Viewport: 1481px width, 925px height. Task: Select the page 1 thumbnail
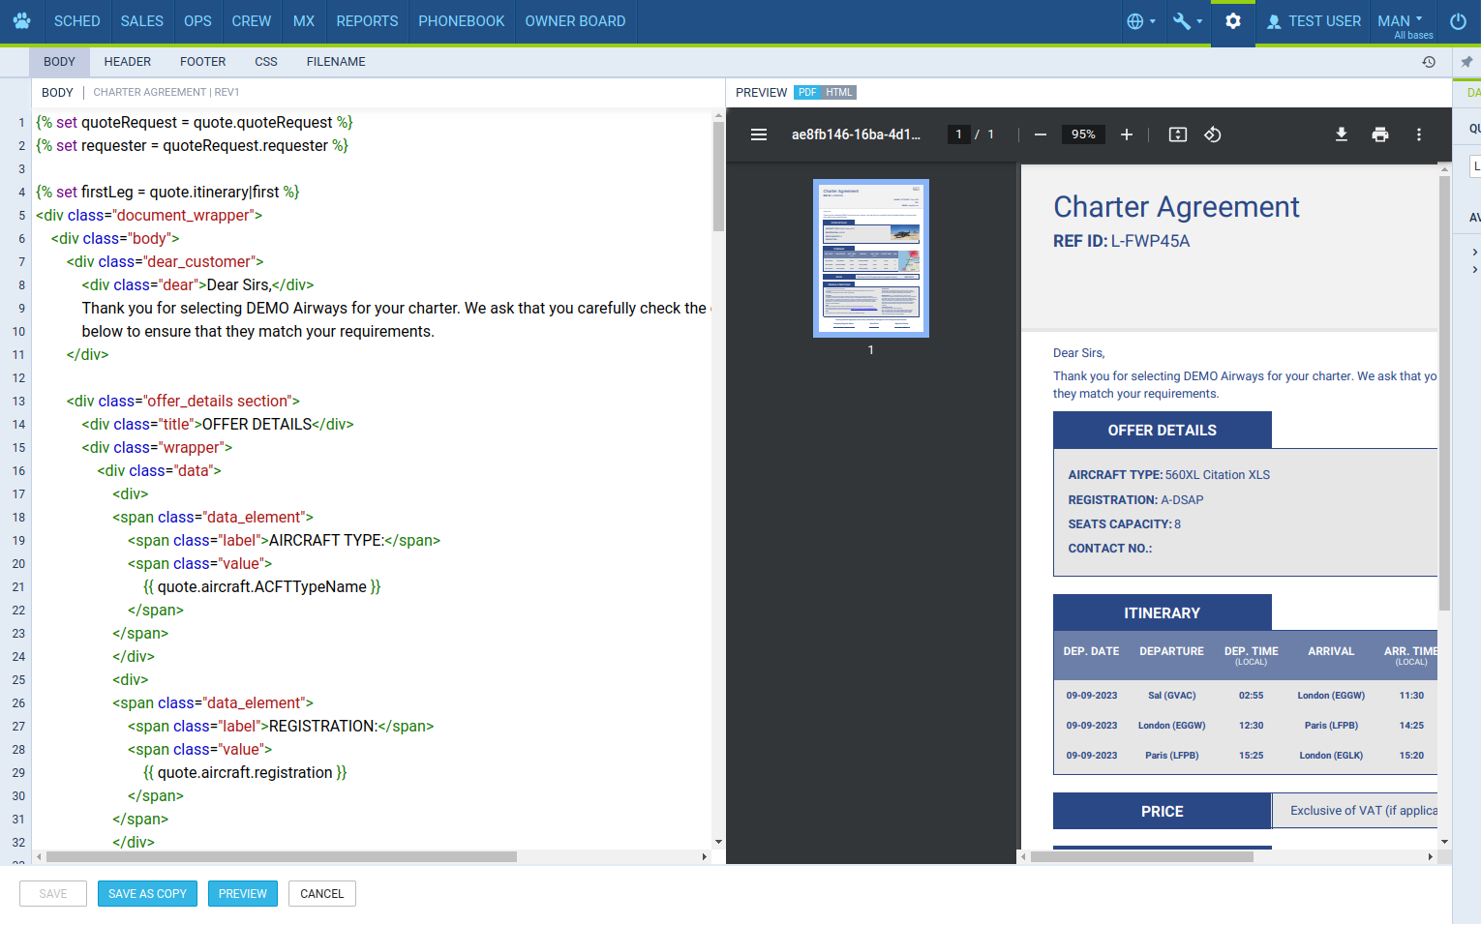[x=870, y=258]
